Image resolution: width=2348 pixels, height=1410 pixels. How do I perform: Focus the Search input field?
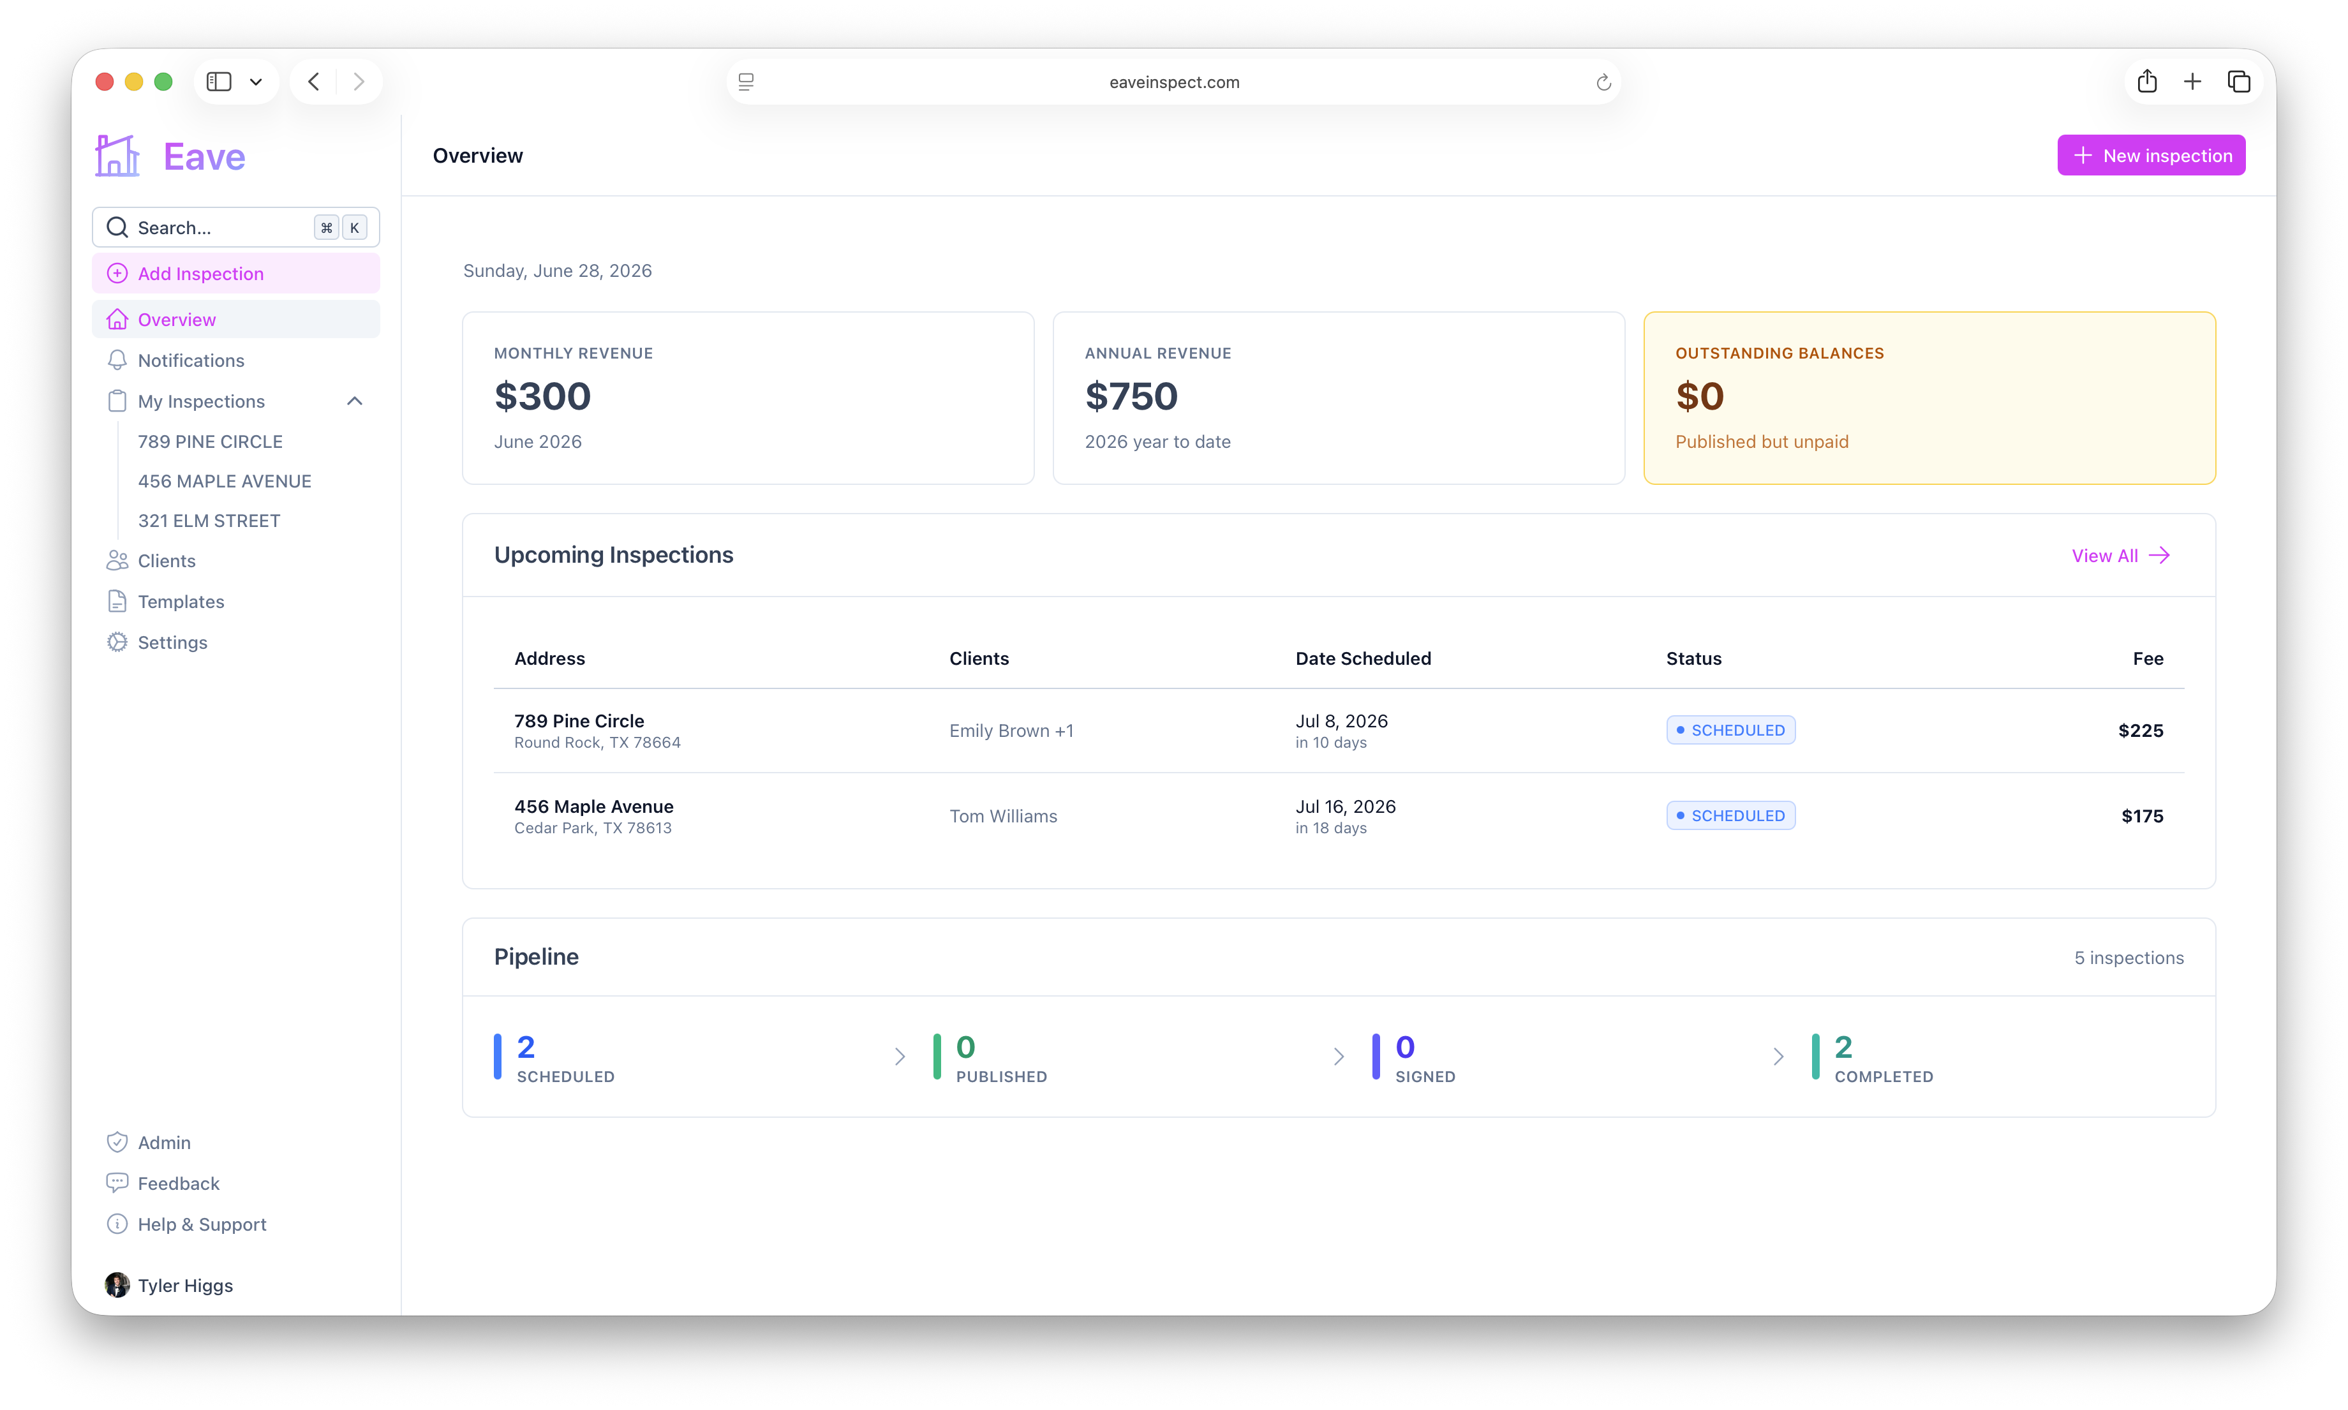pos(235,227)
